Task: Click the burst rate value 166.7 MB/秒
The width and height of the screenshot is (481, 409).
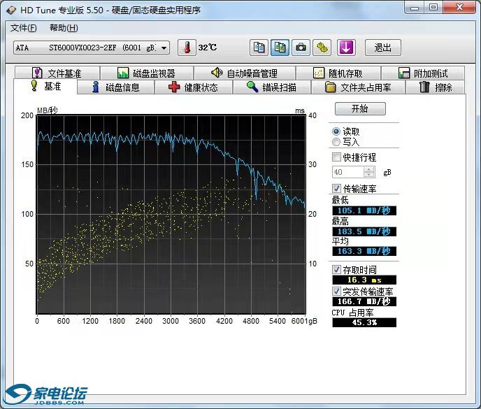Action: (364, 301)
